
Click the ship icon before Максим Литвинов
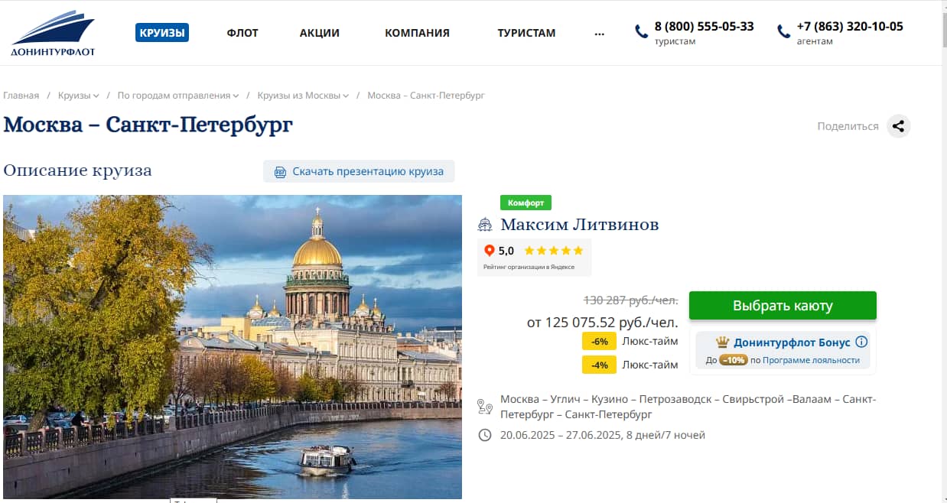(485, 225)
